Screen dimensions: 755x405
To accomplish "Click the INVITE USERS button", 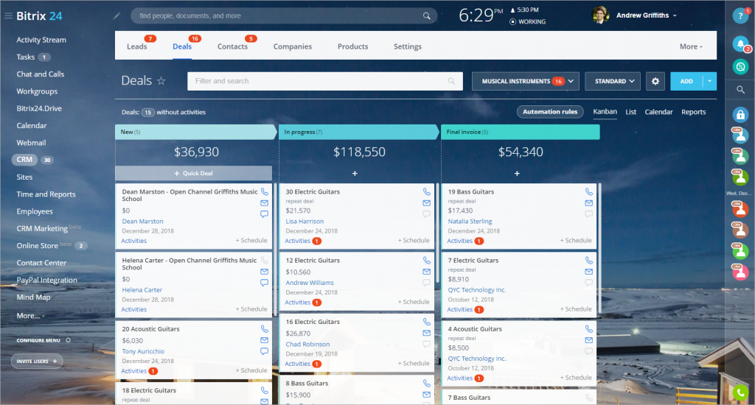I will tap(37, 362).
